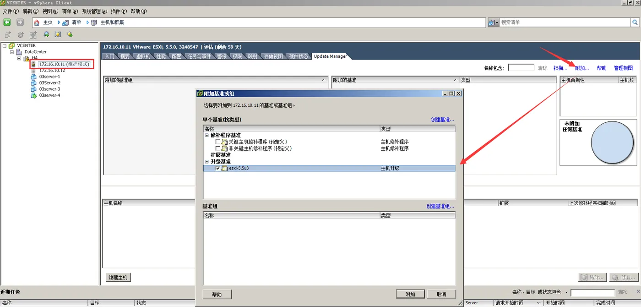Collapse the 修补程序基准 group
The height and width of the screenshot is (307, 641).
click(207, 135)
